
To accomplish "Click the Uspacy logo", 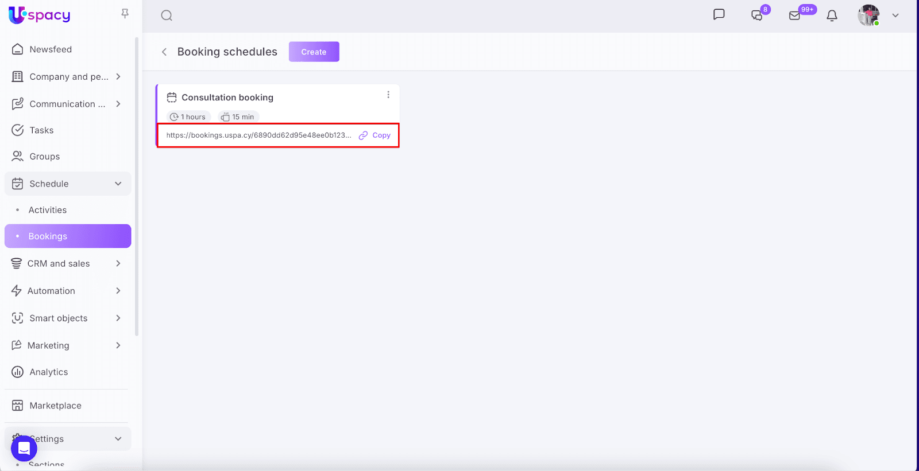I will coord(39,15).
